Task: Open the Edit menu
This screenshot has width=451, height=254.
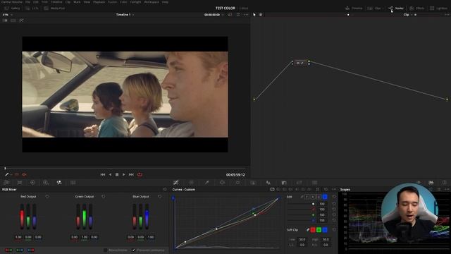Action: 36,2
